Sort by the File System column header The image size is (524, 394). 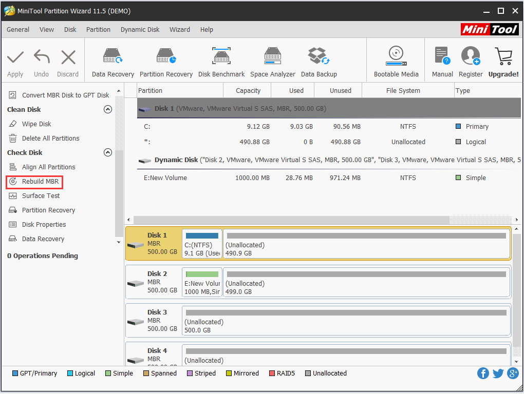click(408, 91)
